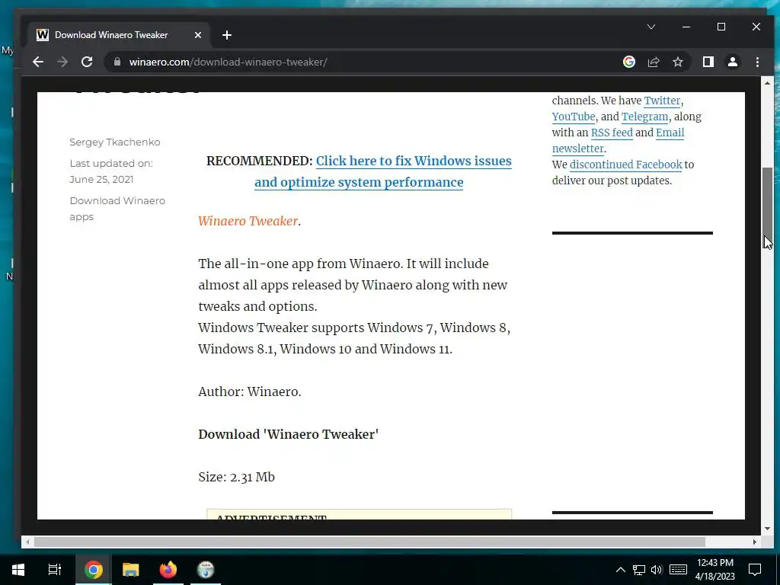Click the installer icon on taskbar
This screenshot has height=585, width=780.
[x=206, y=570]
